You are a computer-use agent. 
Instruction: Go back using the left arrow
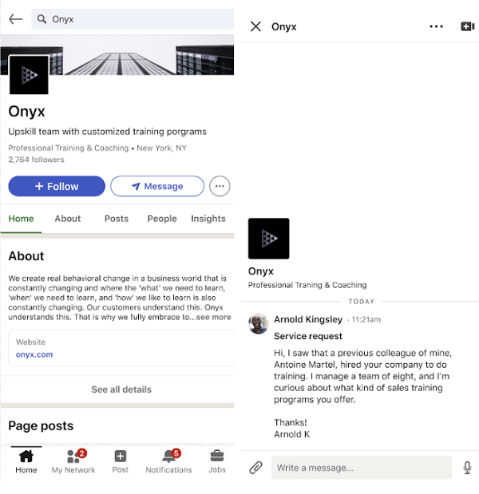click(x=15, y=19)
